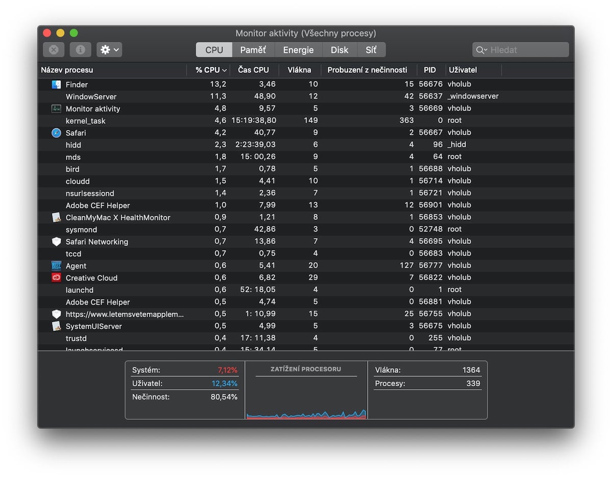
Task: Click the magnifier icon in search field
Action: tap(481, 50)
